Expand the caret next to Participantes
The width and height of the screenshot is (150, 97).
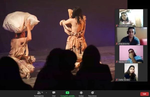pos(46,93)
